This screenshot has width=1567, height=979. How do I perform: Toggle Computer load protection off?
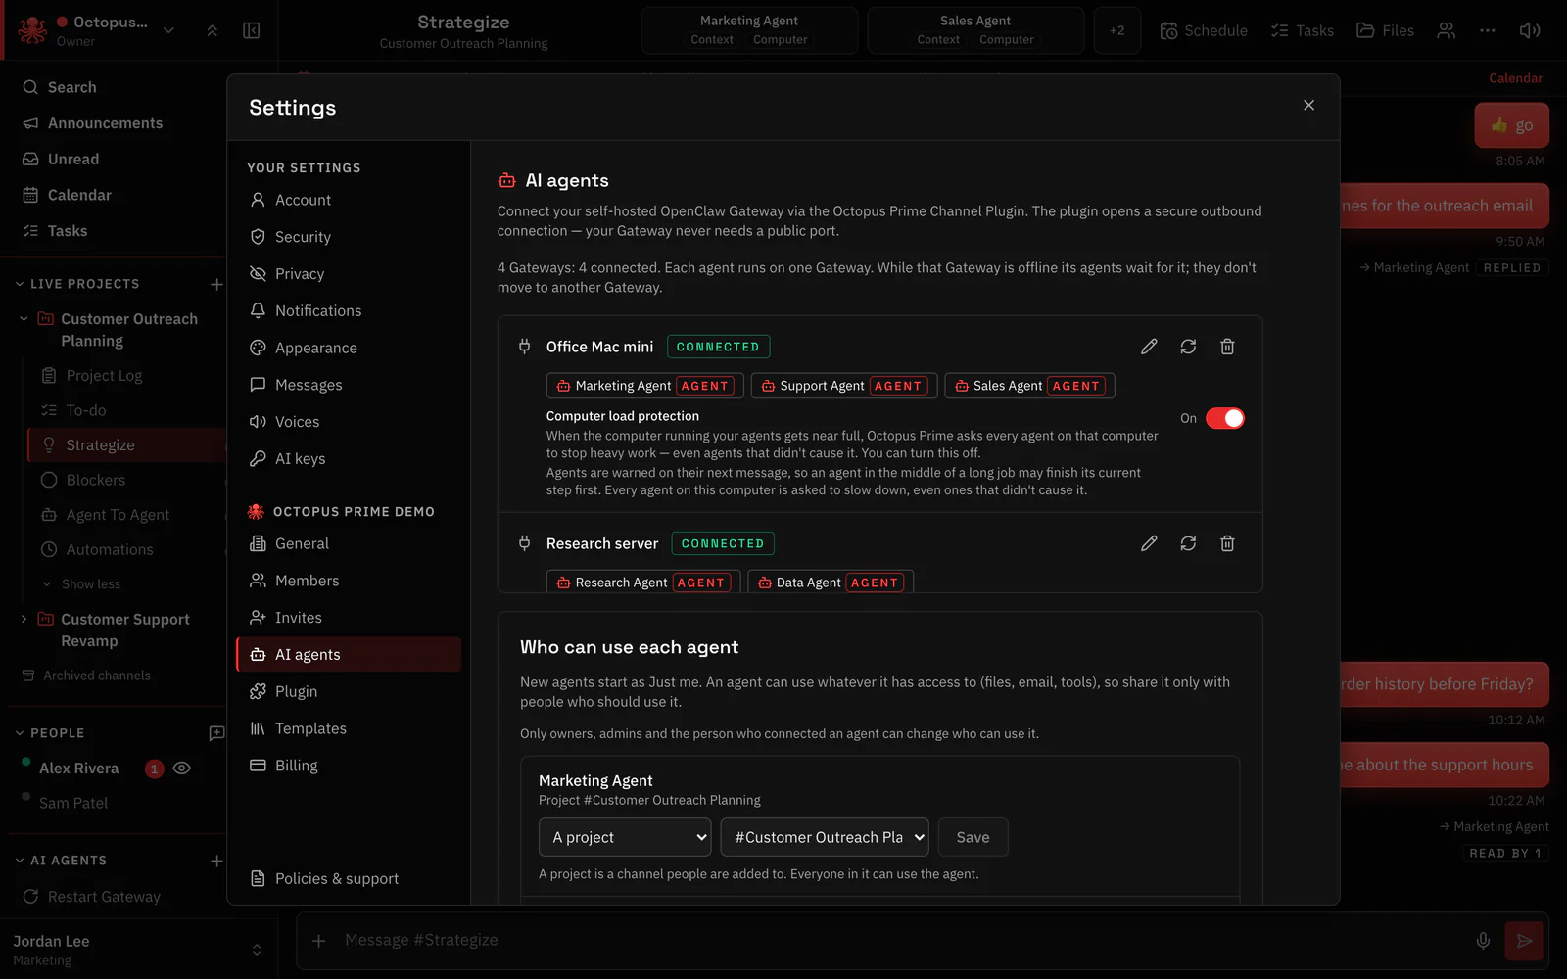[x=1224, y=418]
